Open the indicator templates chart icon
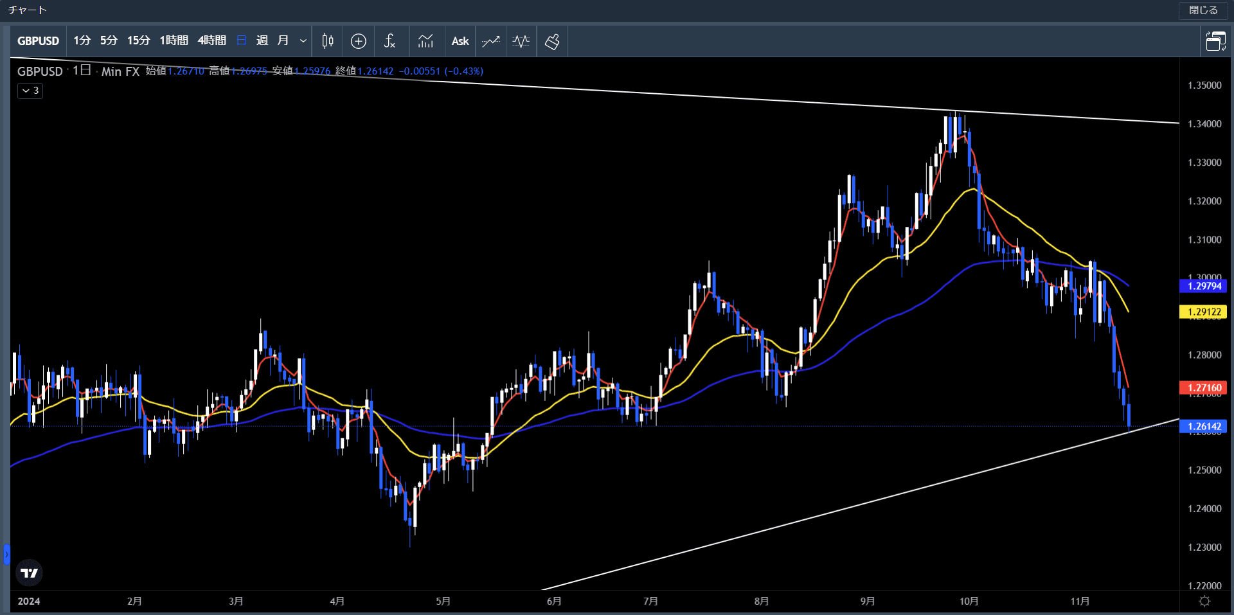 coord(425,41)
